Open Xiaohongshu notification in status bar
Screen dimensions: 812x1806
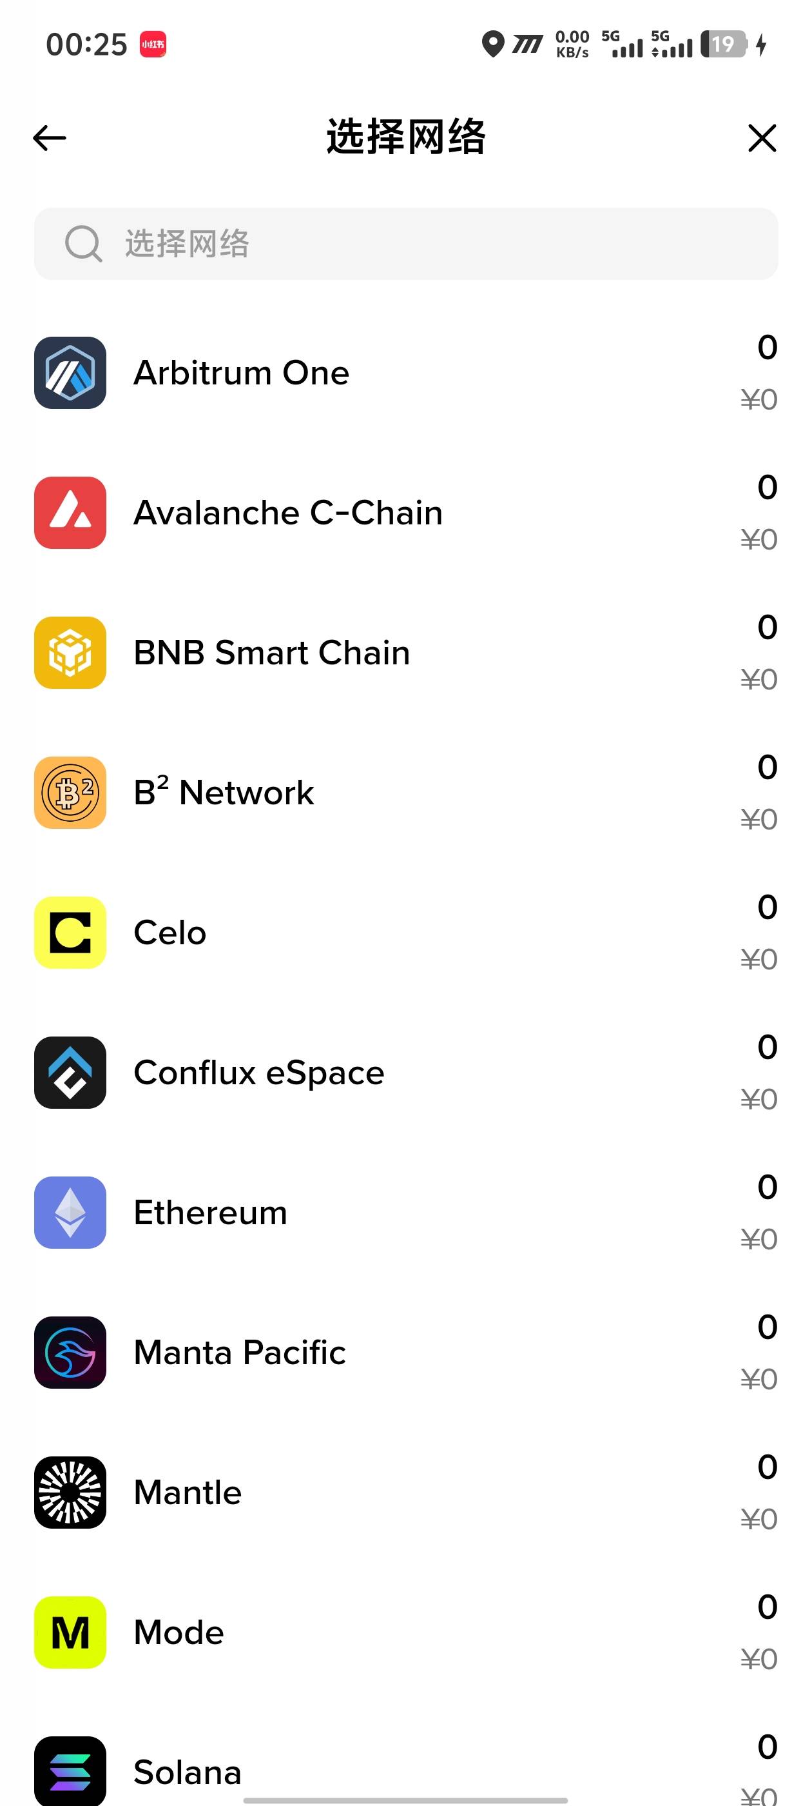coord(153,44)
